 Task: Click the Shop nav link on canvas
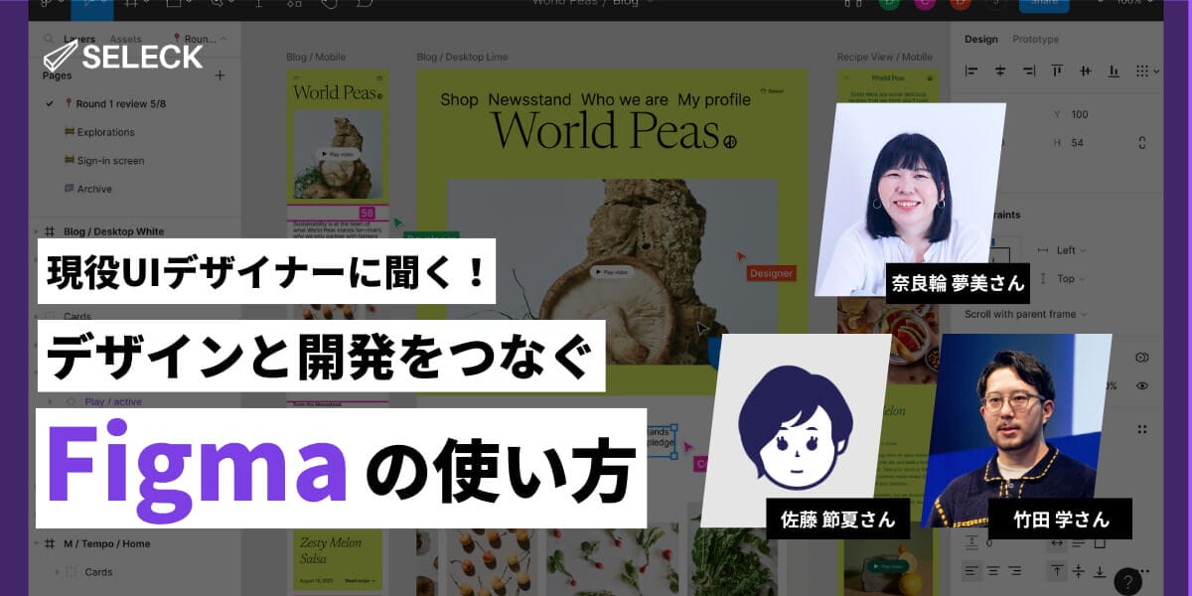pyautogui.click(x=459, y=99)
